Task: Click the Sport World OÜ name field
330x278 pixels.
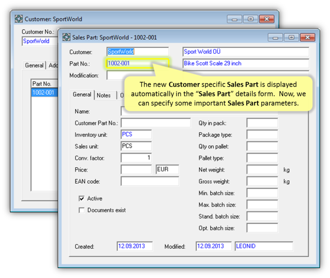Action: [x=246, y=52]
